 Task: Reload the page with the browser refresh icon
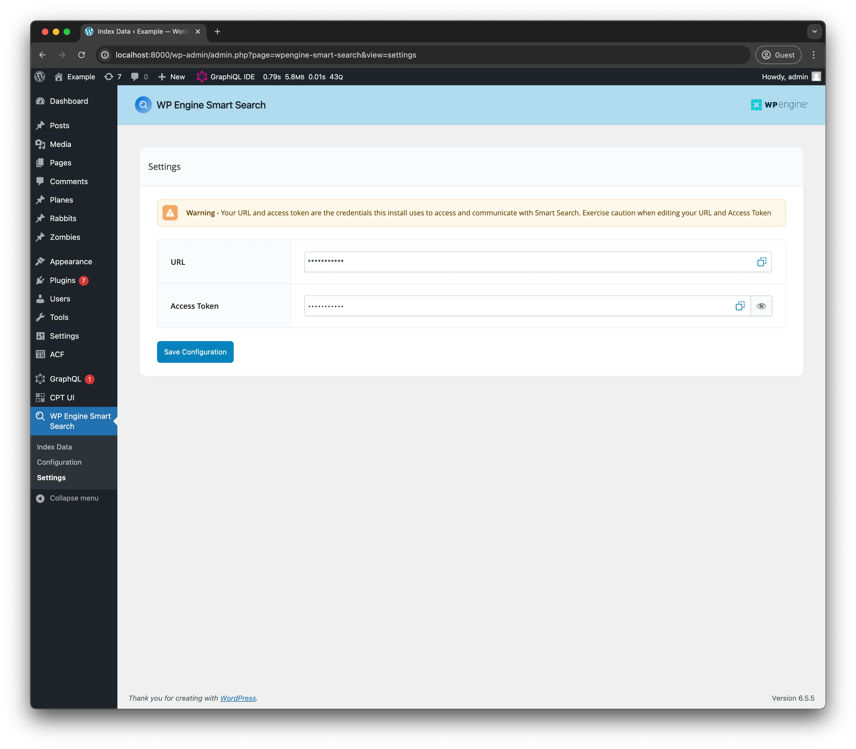coord(82,55)
